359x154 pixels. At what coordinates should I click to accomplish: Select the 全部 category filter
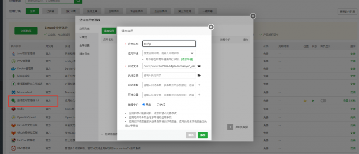[x=32, y=11]
